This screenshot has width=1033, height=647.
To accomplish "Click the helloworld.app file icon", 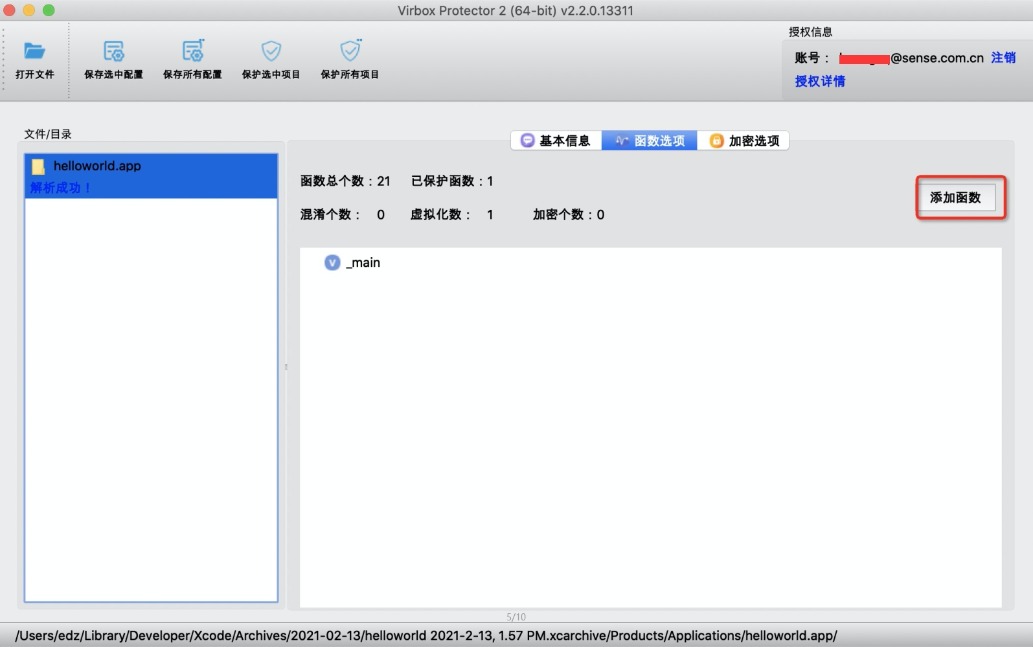I will 38,166.
